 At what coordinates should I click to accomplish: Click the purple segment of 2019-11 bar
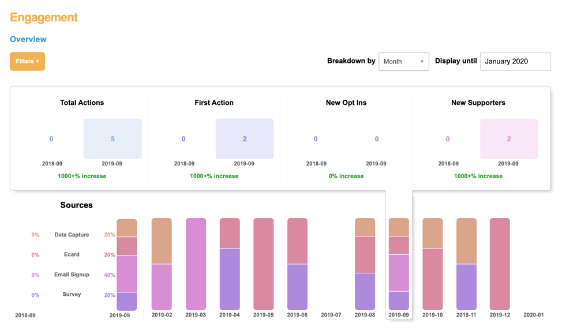tap(466, 287)
